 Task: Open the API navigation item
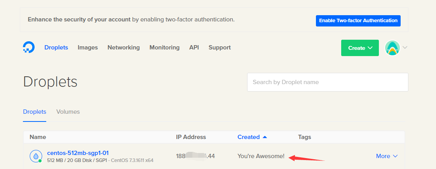click(194, 48)
